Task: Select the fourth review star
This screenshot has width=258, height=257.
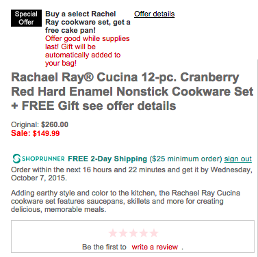Action: click(144, 233)
